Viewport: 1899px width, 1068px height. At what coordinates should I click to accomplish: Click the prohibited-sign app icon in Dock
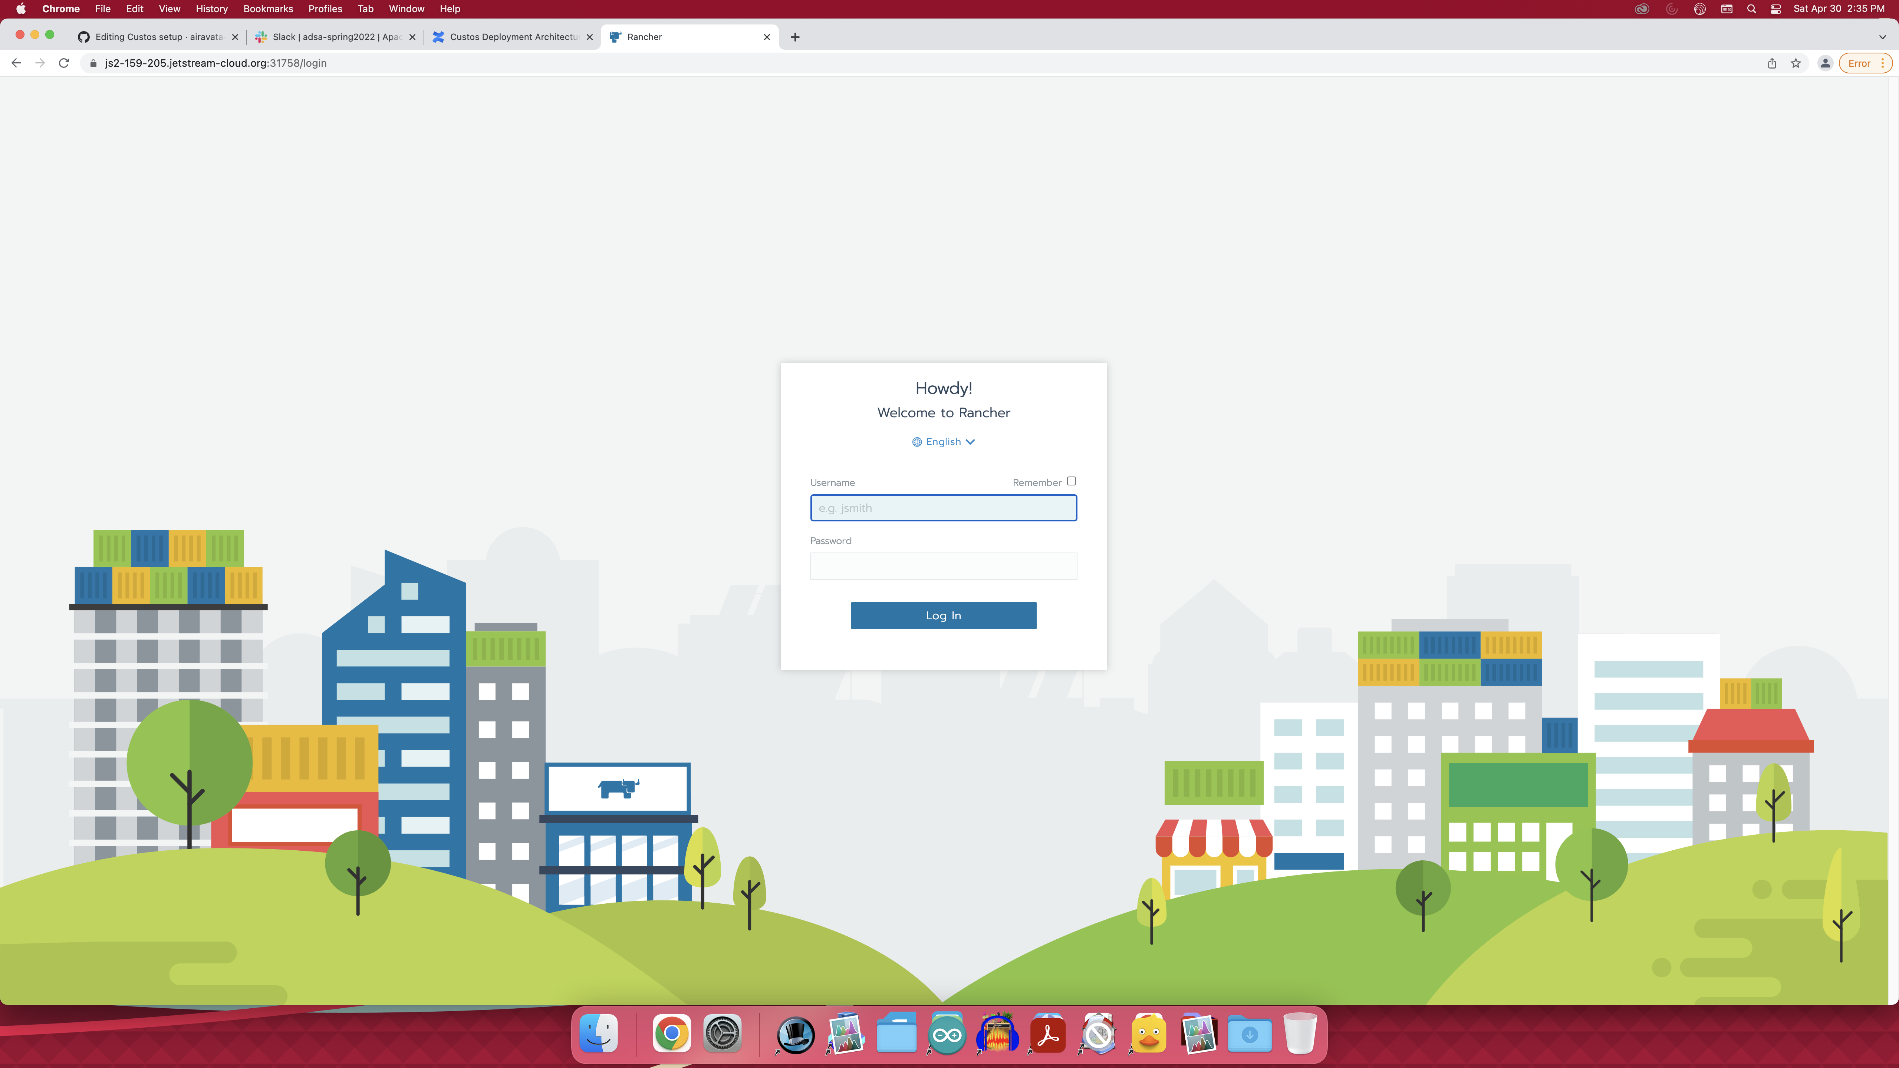pos(1098,1034)
